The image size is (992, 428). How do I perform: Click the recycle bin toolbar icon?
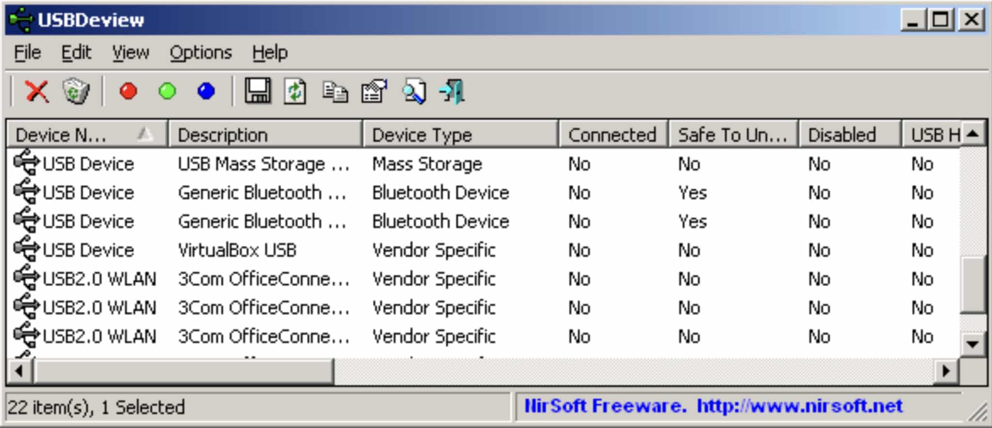pyautogui.click(x=76, y=91)
